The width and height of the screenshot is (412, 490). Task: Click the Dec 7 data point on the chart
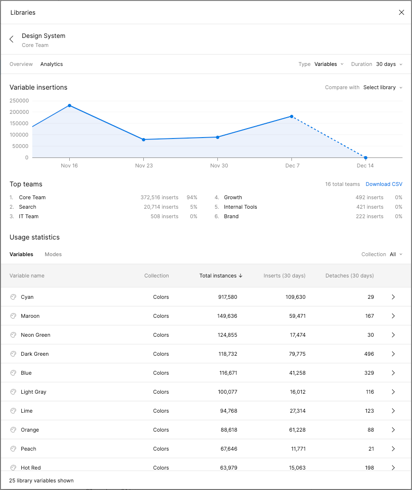(291, 116)
